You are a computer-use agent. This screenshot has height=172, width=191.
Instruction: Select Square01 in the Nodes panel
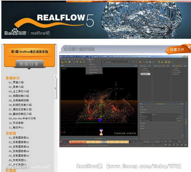(x=145, y=74)
